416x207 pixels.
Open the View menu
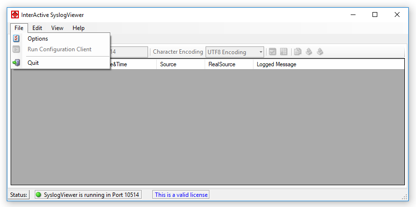click(x=57, y=28)
